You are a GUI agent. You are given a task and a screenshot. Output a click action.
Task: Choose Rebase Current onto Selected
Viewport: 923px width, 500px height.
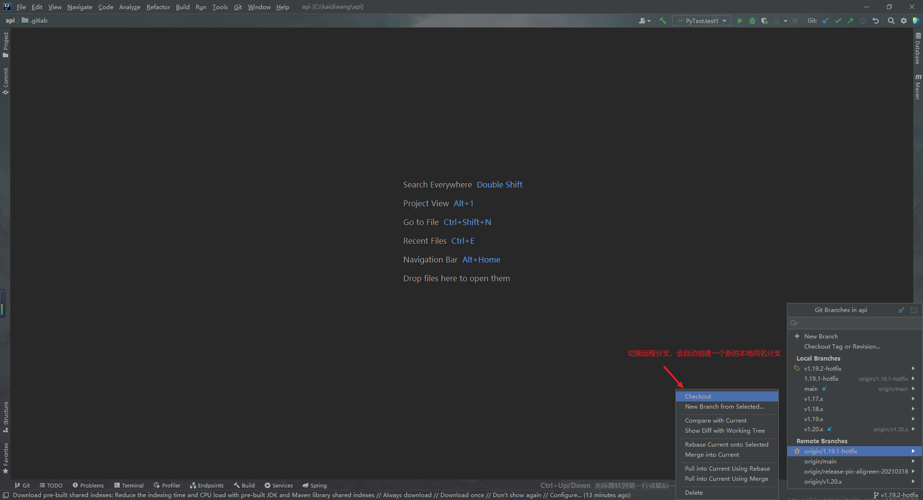(727, 445)
